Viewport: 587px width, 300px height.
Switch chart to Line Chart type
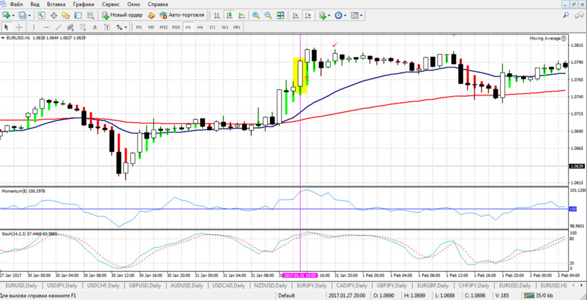coord(241,15)
